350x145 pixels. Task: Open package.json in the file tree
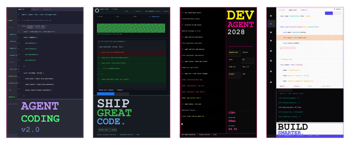click(x=13, y=76)
